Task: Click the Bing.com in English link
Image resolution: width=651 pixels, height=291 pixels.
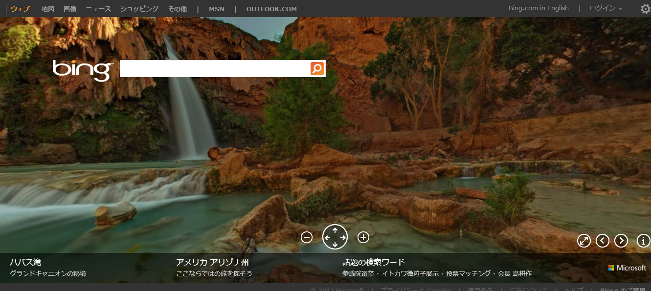Action: (x=539, y=8)
